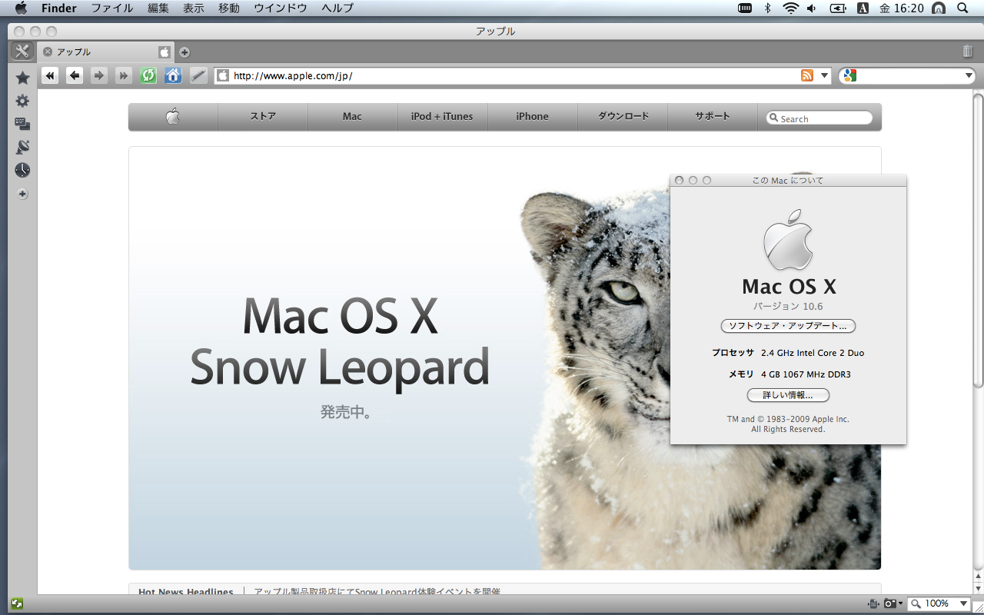Click the RSS feed icon in address bar
The height and width of the screenshot is (615, 984).
tap(807, 75)
